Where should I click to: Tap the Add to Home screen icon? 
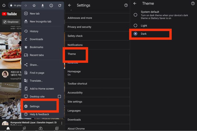coord(26,89)
